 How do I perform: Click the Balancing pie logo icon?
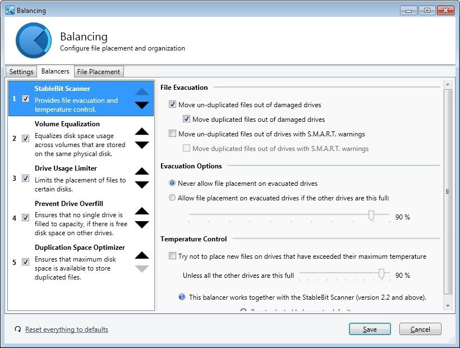[34, 40]
